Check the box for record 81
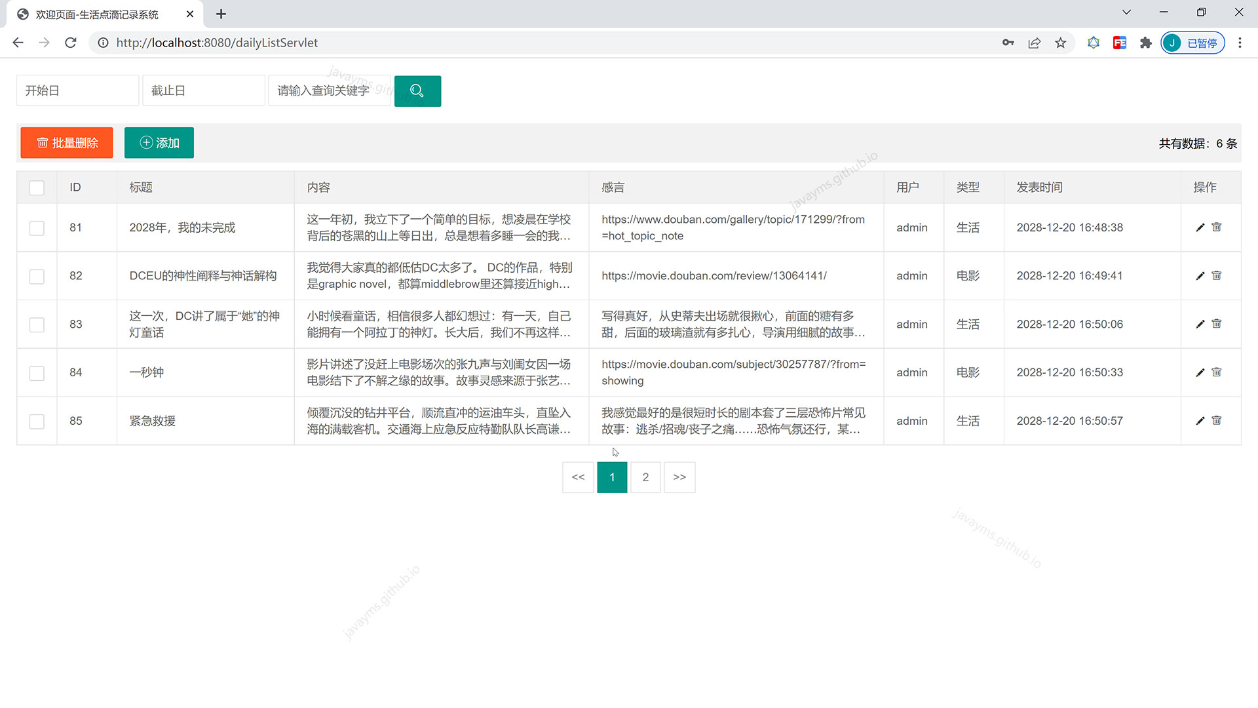 click(37, 228)
